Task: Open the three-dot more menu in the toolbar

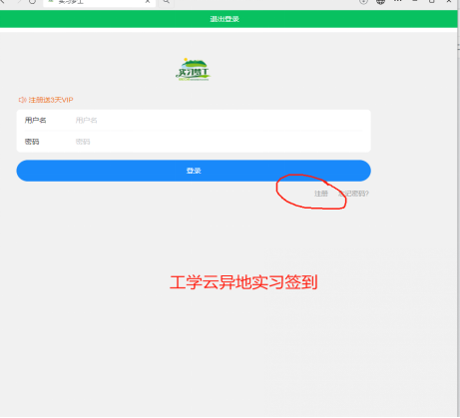Action: pyautogui.click(x=398, y=1)
